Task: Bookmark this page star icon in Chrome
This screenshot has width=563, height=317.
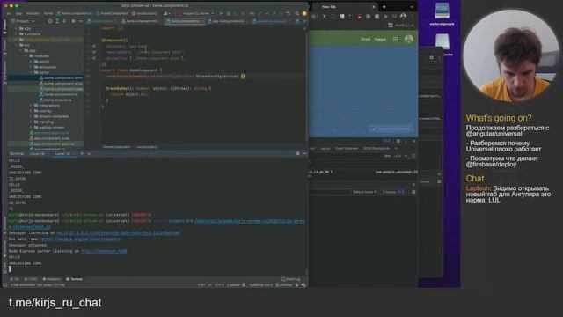Action: tap(313, 17)
